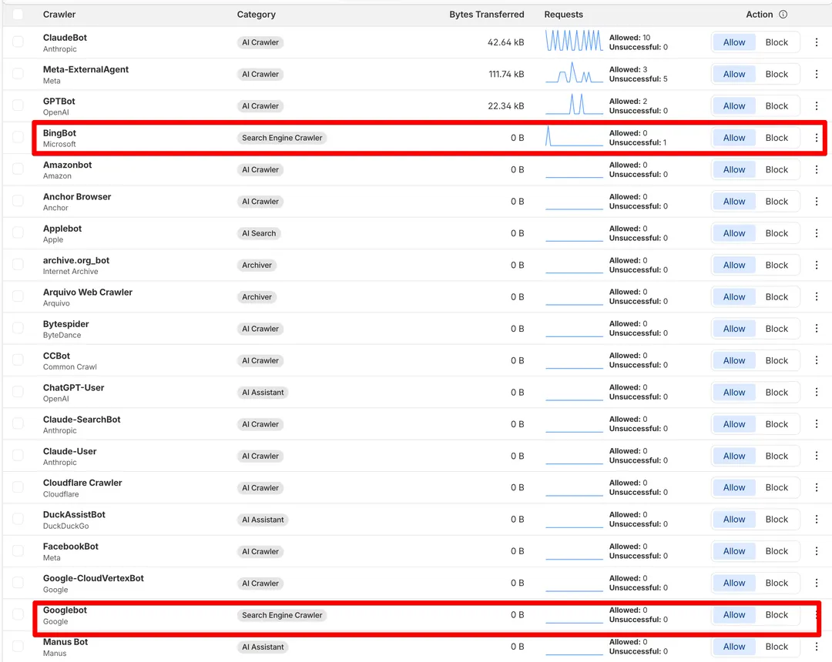The width and height of the screenshot is (832, 662).
Task: Click the Google-CloudVertexBot crawler name
Action: click(93, 578)
